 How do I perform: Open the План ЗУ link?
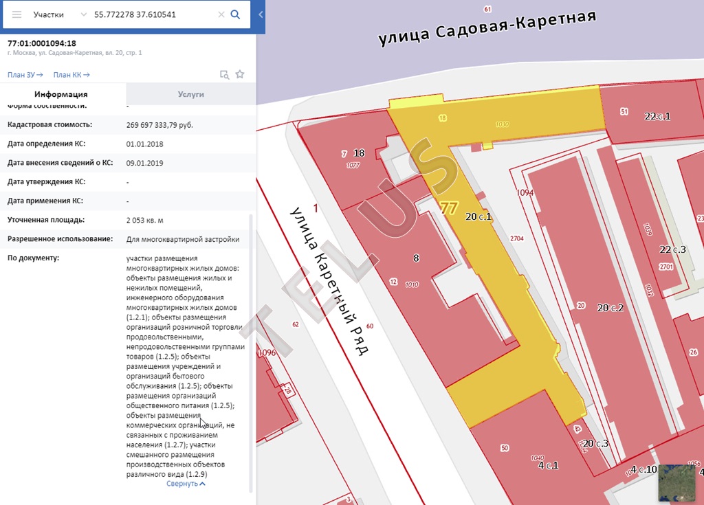click(x=25, y=75)
